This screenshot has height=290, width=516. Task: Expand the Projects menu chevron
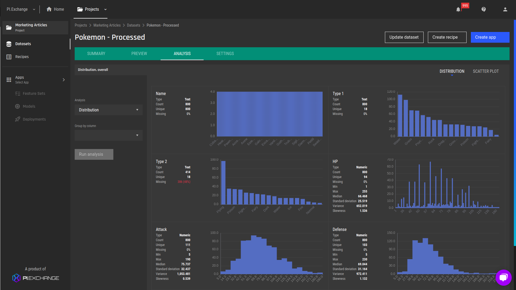[x=105, y=9]
